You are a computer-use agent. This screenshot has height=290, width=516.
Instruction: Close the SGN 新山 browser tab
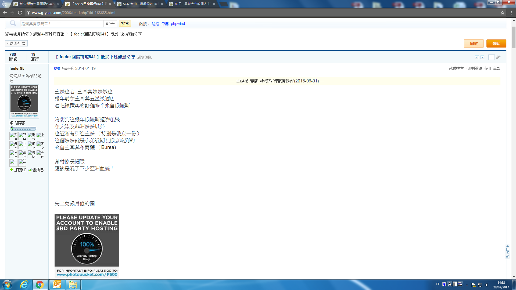tap(162, 4)
